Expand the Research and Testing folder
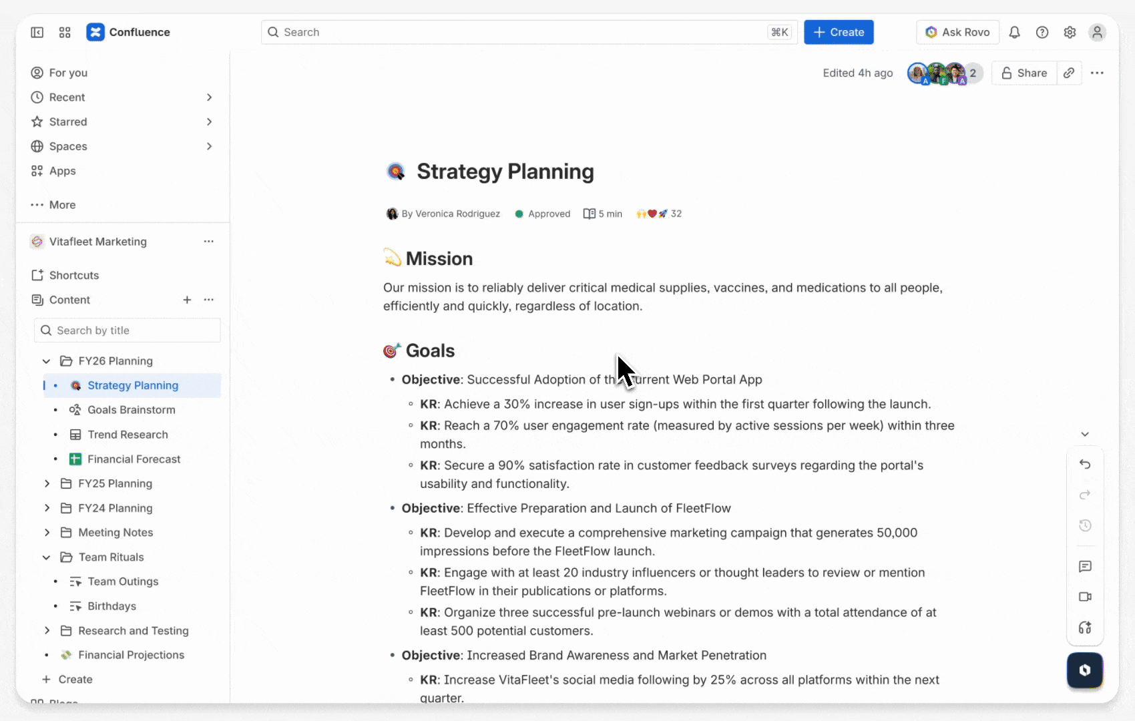The image size is (1135, 721). (47, 631)
